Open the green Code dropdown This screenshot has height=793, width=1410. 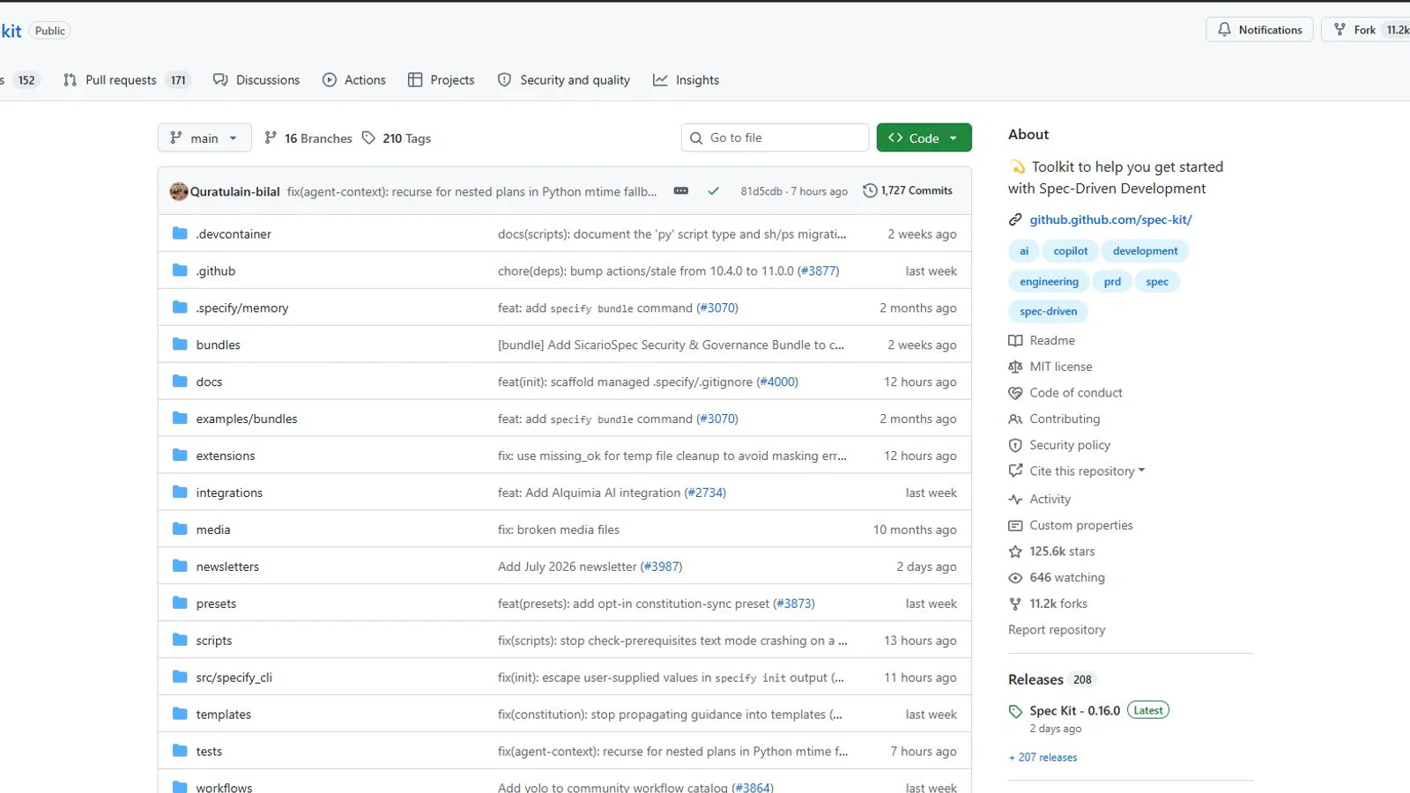click(924, 138)
